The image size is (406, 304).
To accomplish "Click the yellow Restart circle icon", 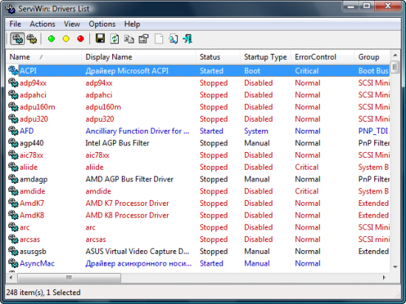I will pyautogui.click(x=66, y=39).
